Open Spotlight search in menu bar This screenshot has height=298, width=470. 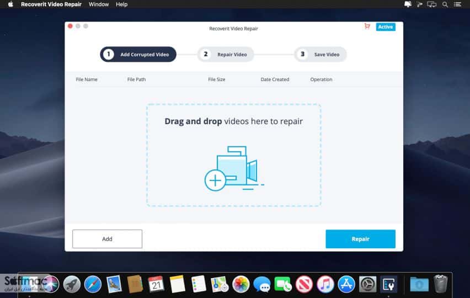coord(445,4)
